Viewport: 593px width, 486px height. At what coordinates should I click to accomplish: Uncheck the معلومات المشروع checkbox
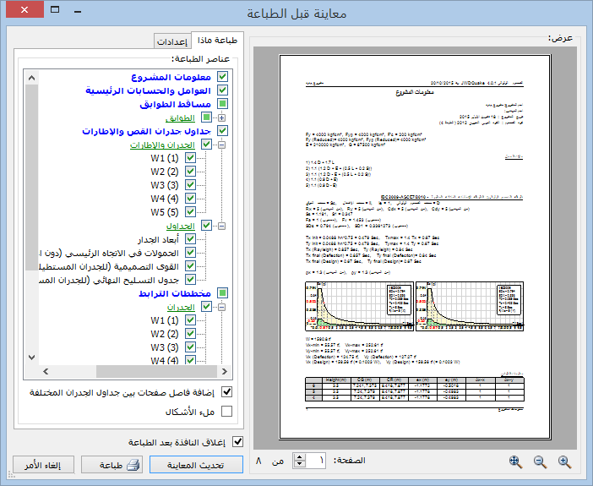pyautogui.click(x=223, y=77)
